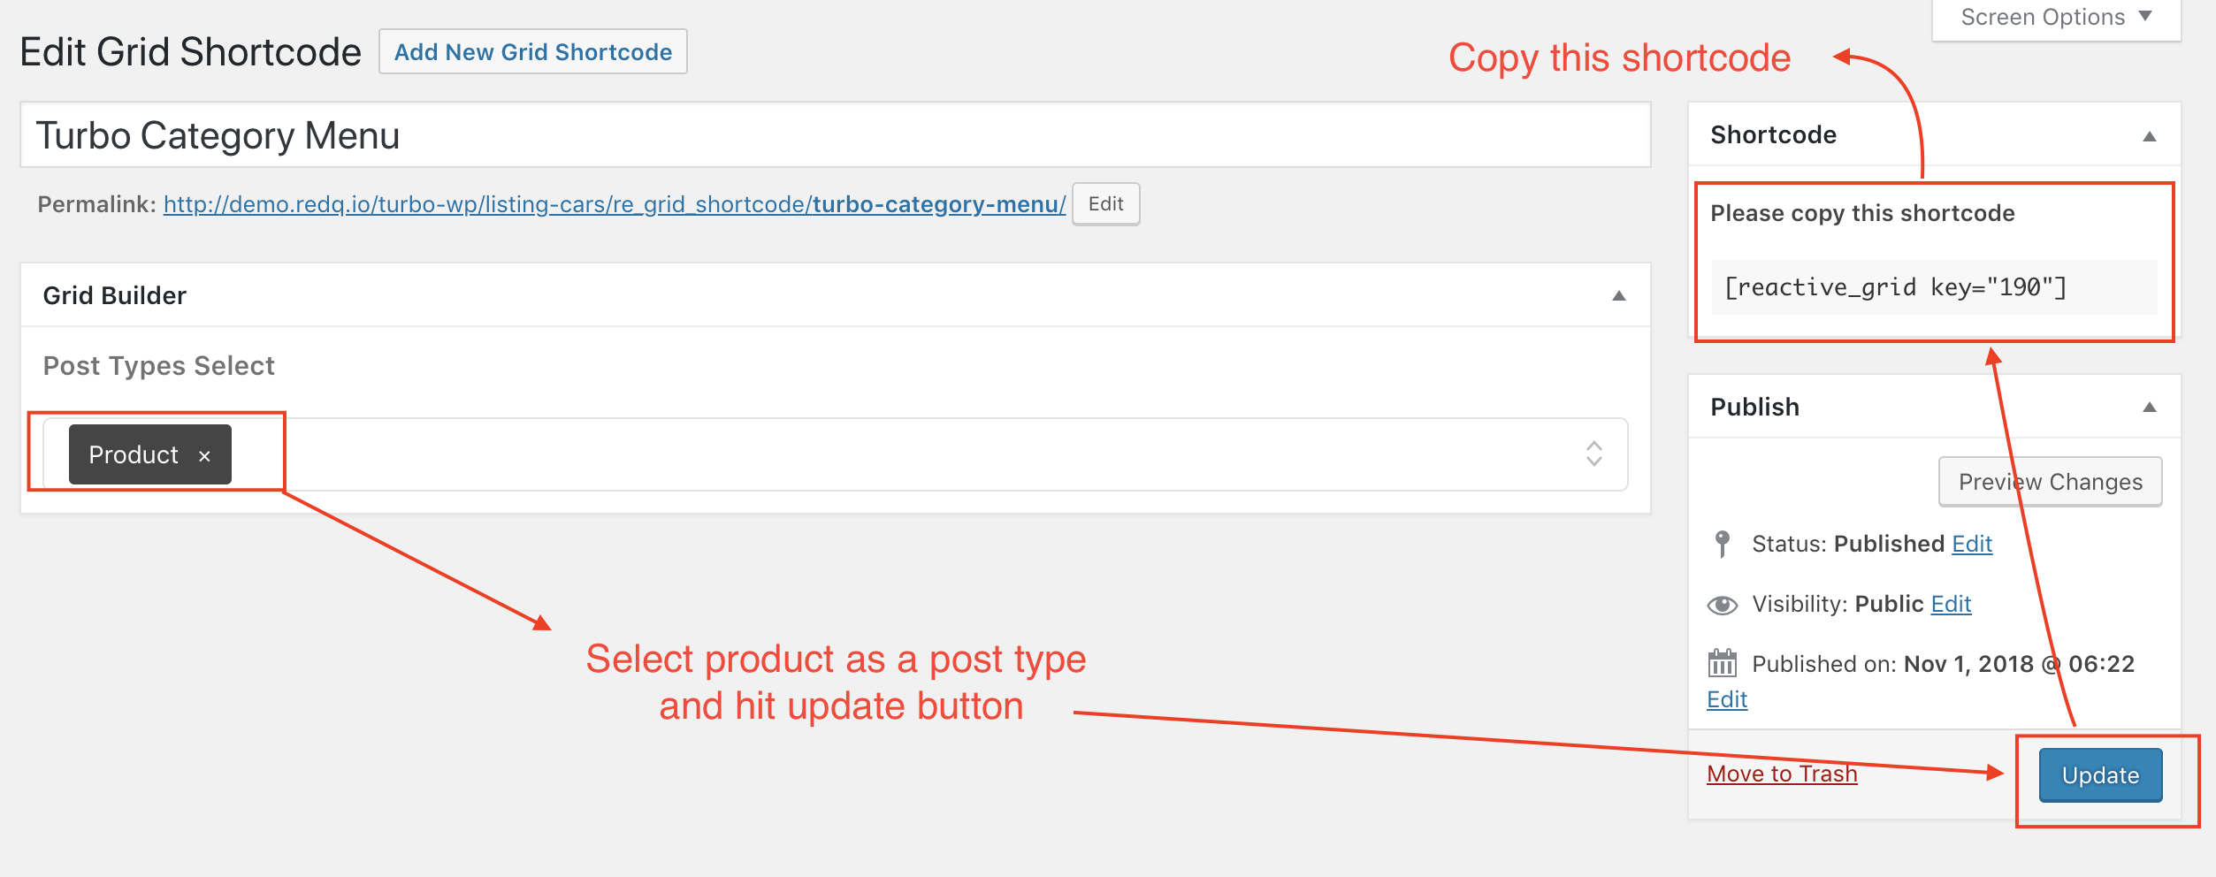Click Add New Grid Shortcode
The width and height of the screenshot is (2216, 877).
[x=532, y=52]
